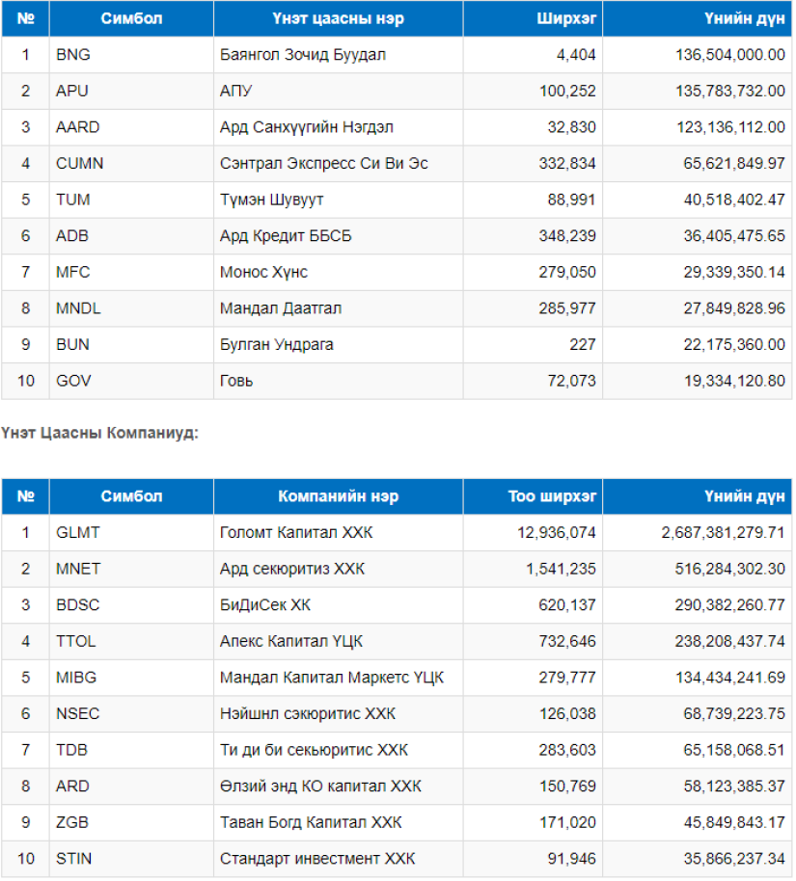Click the BNG symbol cell
Viewport: 796px width, 881px height.
click(131, 55)
